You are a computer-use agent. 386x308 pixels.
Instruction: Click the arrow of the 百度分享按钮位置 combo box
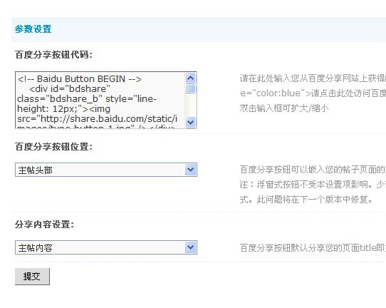pos(191,170)
